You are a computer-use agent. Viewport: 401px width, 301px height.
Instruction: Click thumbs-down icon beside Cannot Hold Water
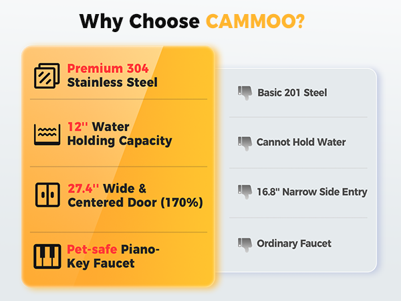pos(245,143)
